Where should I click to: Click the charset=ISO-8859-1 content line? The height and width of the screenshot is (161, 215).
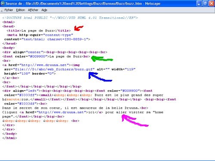(47, 39)
